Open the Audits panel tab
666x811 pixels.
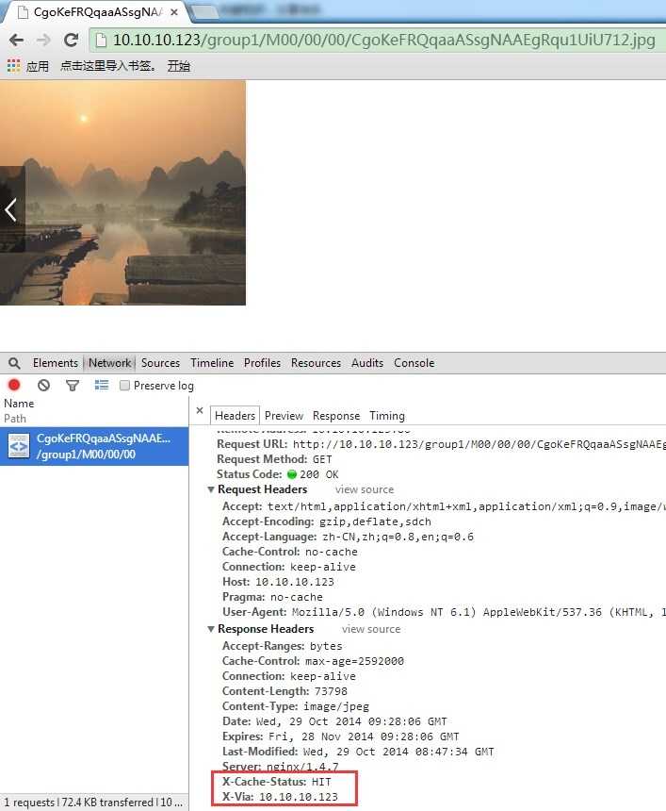[367, 363]
